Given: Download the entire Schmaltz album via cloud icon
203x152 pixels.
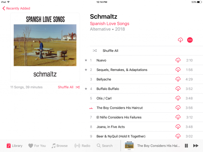Looking at the screenshot, I should point(180,40).
